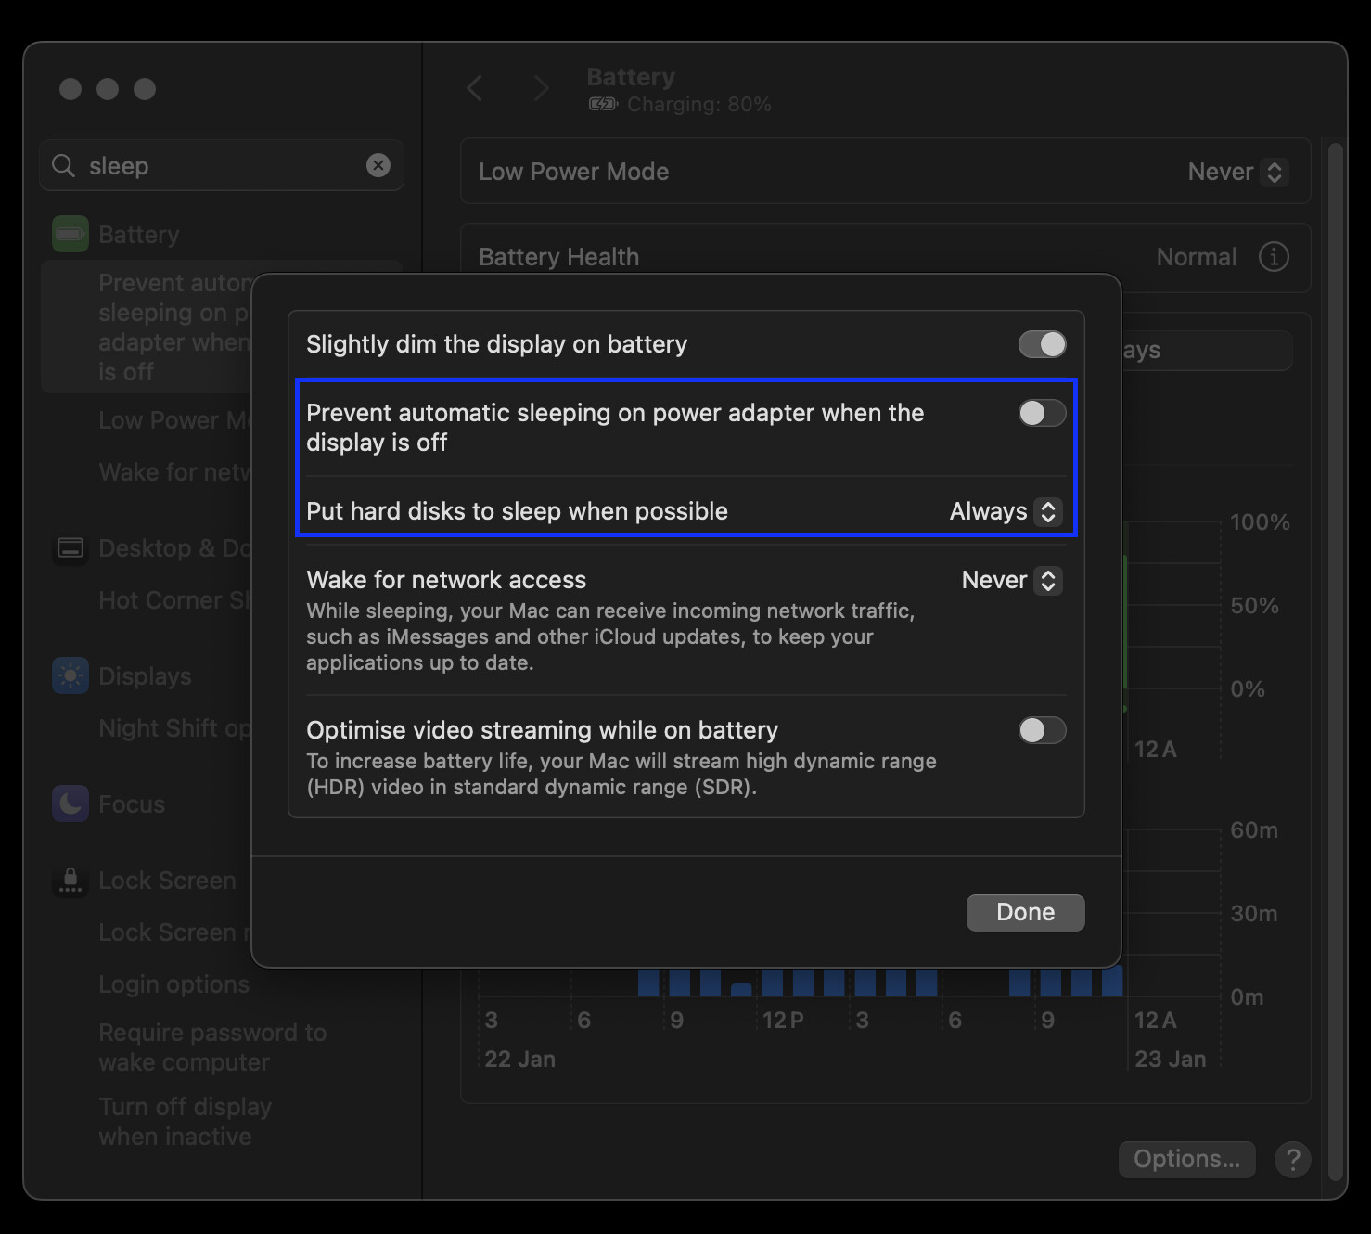Select Turn off display when inactive result
Screen dimensions: 1371x1234
point(186,1122)
